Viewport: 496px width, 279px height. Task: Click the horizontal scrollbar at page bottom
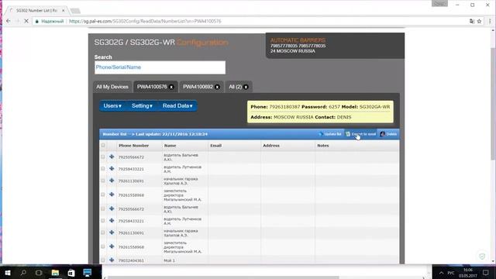click(223, 277)
